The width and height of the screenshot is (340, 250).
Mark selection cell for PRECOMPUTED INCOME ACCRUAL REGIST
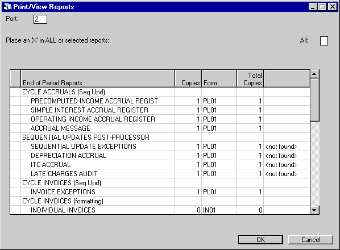(15, 101)
